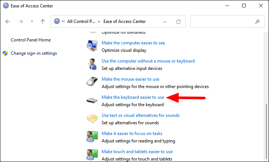Image resolution: width=269 pixels, height=162 pixels.
Task: Go up one level with up arrow
Action: point(42,21)
